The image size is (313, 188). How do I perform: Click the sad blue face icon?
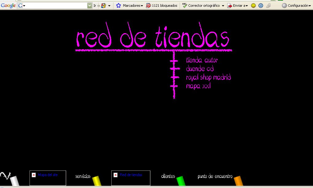[x=261, y=6]
